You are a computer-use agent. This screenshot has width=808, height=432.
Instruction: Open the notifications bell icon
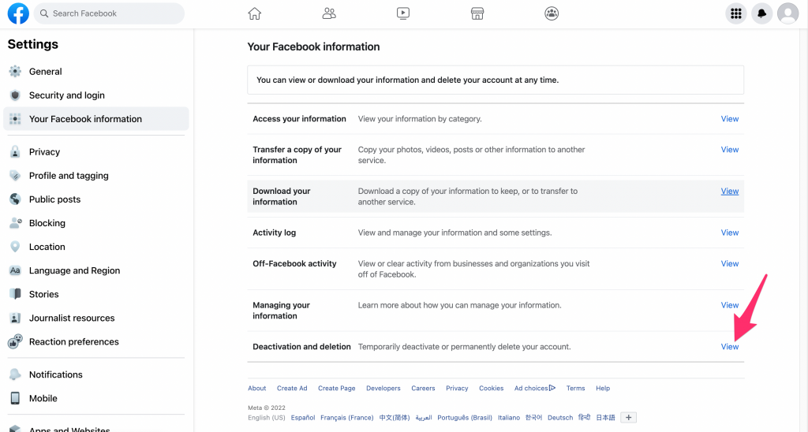pyautogui.click(x=761, y=13)
